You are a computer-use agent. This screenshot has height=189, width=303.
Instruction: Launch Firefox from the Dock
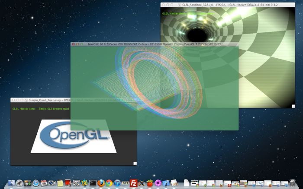[x=101, y=183]
